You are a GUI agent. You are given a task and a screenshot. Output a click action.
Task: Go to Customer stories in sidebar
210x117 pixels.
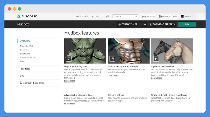click(28, 57)
